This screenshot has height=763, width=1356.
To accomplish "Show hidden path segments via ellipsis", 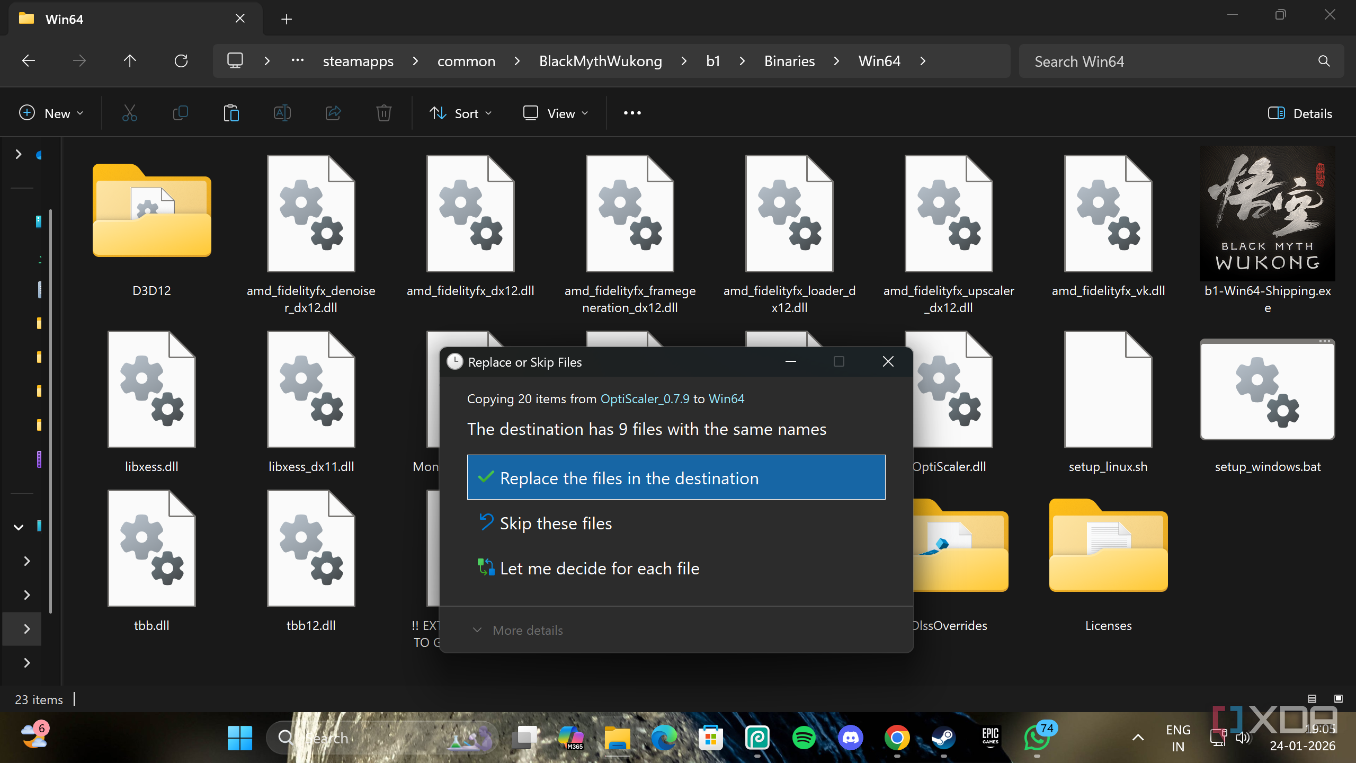I will click(x=298, y=60).
